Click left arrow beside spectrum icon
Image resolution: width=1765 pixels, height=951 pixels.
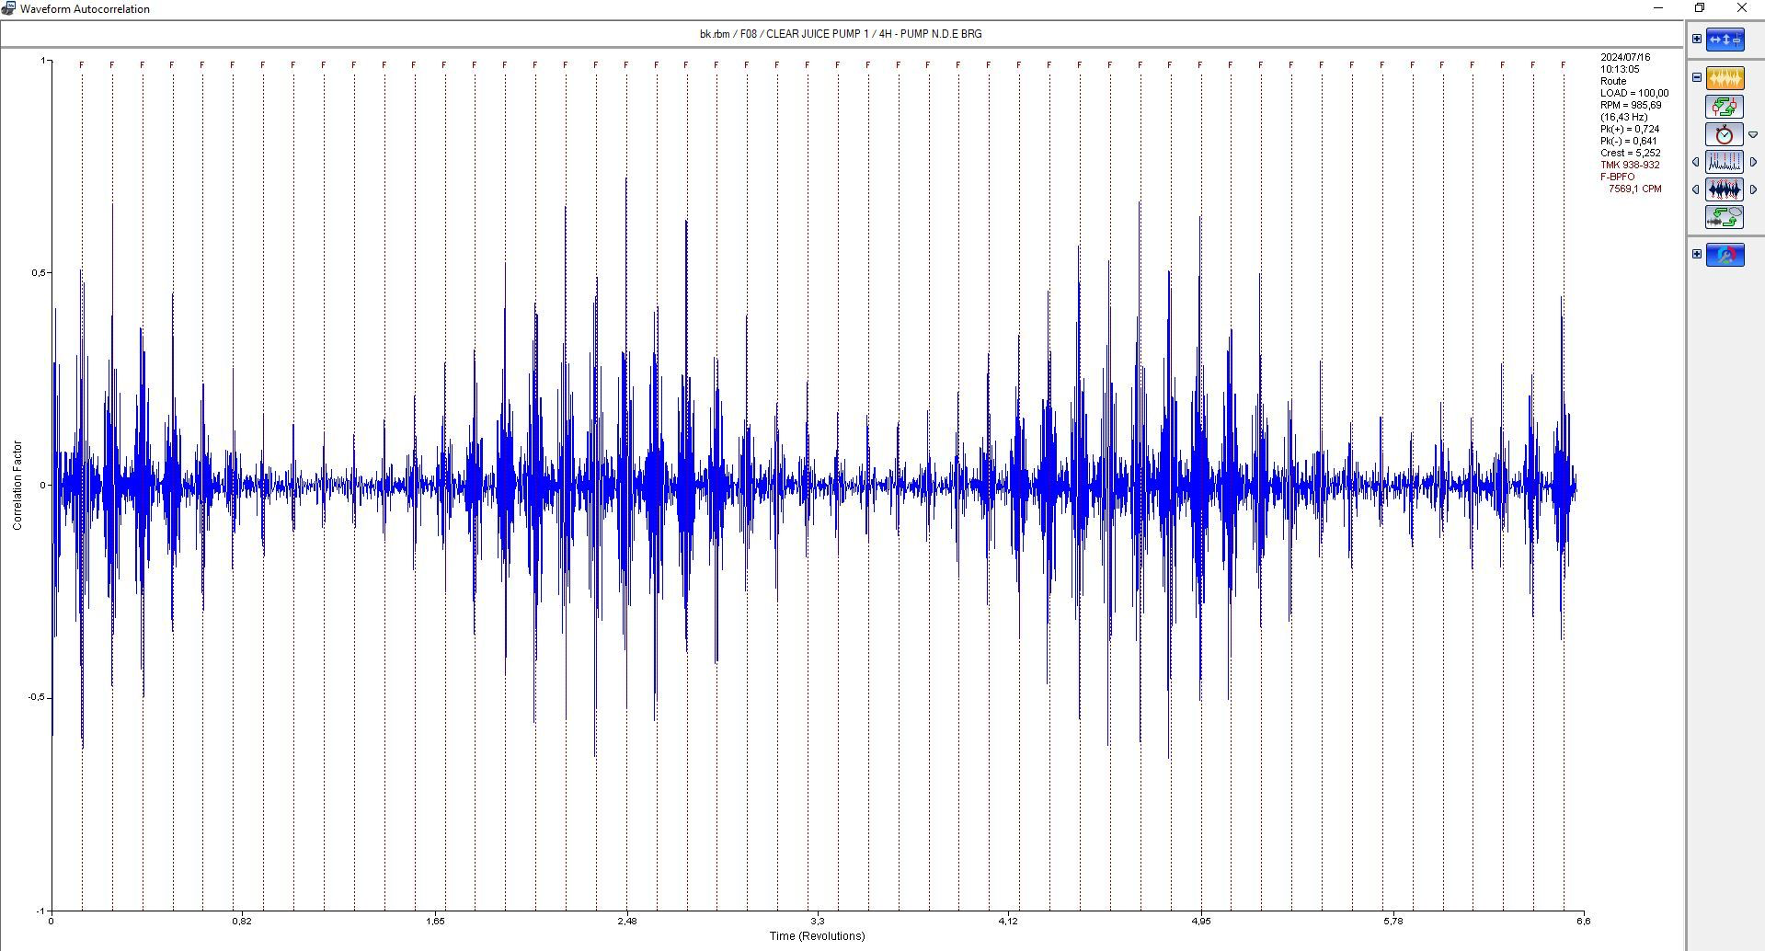pyautogui.click(x=1696, y=163)
